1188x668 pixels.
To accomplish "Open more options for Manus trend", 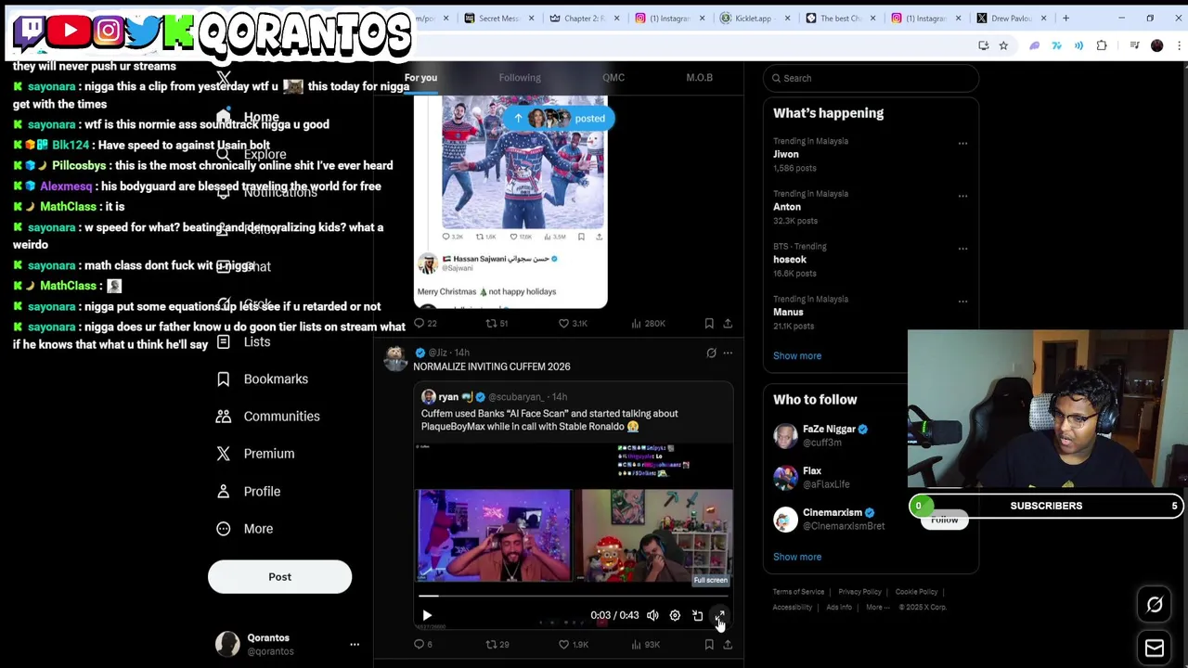I will pos(962,301).
